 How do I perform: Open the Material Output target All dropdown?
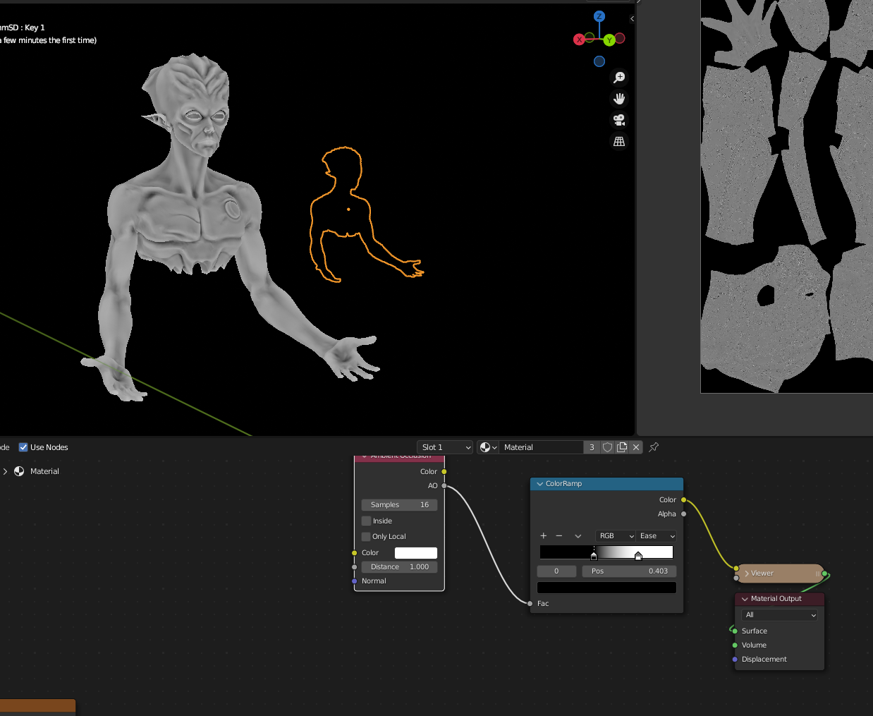click(x=780, y=615)
